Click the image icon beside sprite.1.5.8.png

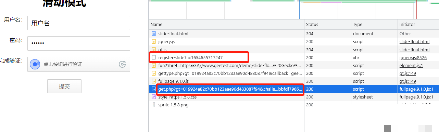[x=154, y=105]
